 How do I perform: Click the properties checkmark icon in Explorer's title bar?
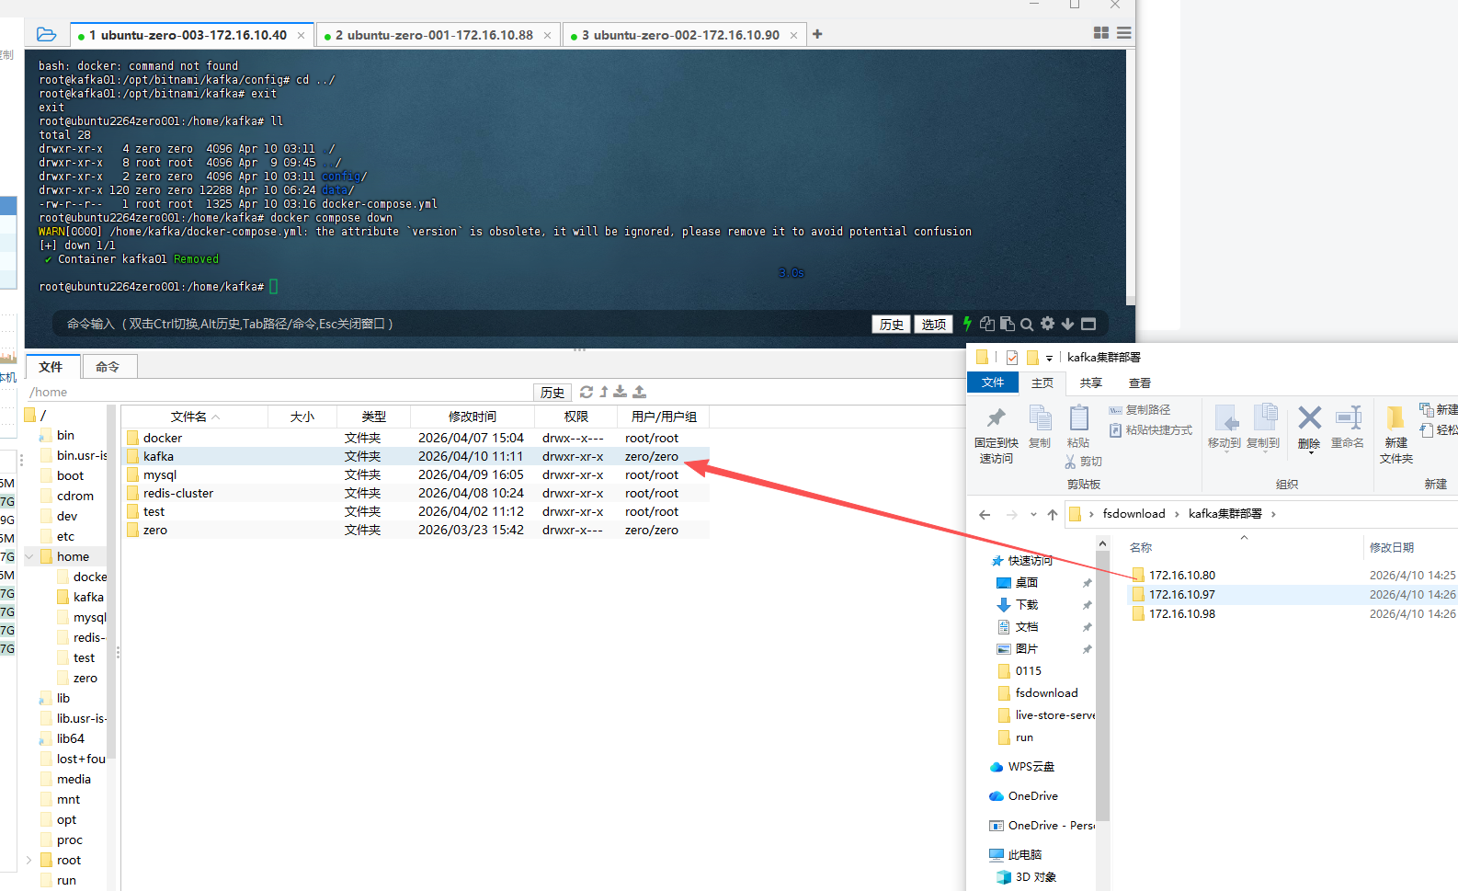pyautogui.click(x=1011, y=358)
